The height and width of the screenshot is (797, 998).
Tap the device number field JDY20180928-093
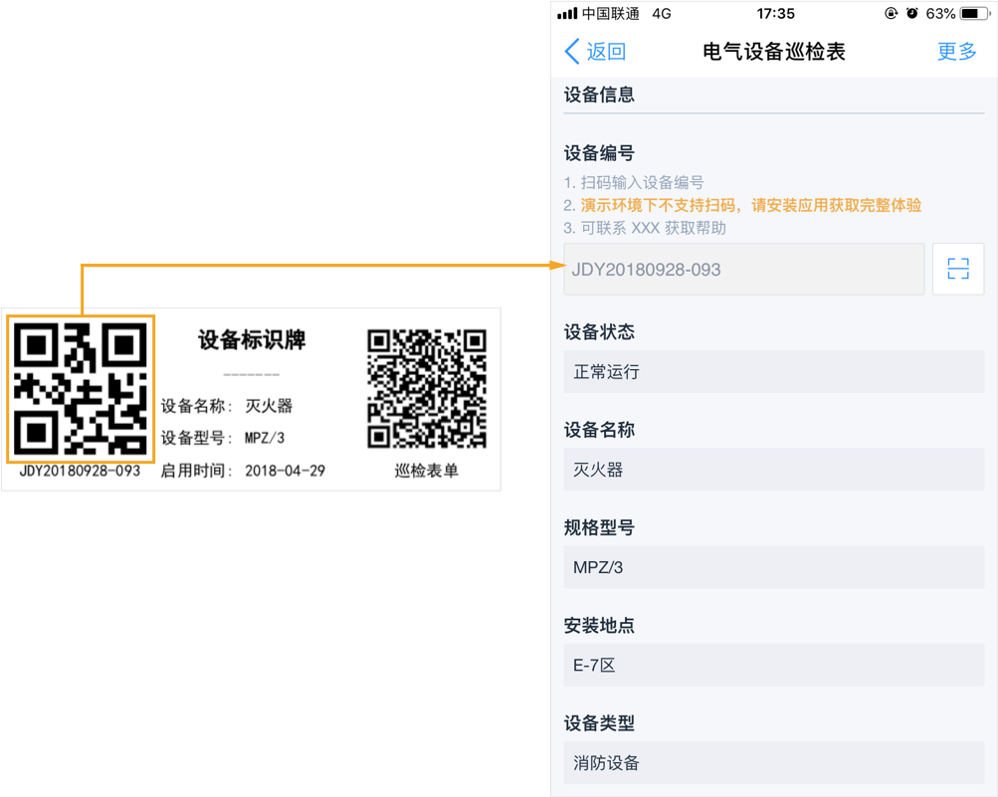coord(743,269)
